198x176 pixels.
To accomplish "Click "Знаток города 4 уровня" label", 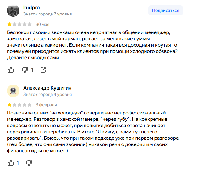I will tap(47, 94).
